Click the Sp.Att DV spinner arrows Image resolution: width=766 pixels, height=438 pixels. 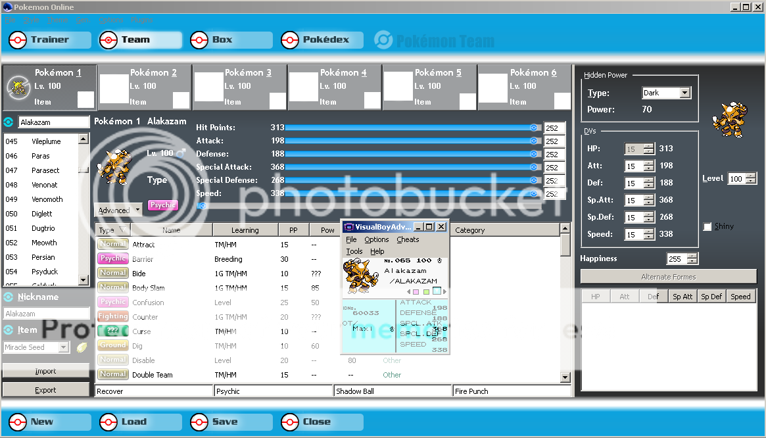coord(649,200)
